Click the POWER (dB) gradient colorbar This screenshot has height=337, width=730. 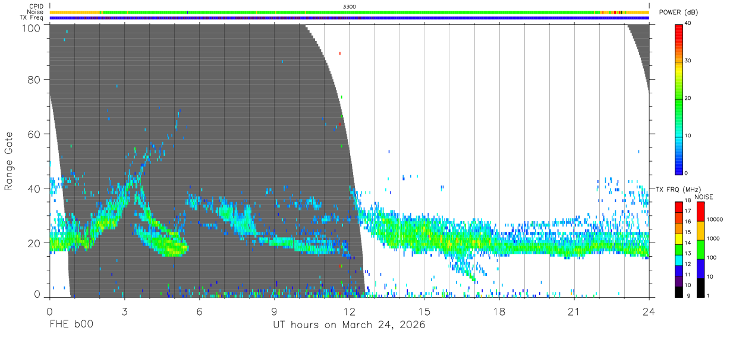pyautogui.click(x=678, y=99)
